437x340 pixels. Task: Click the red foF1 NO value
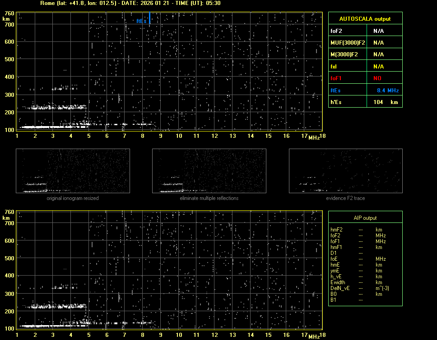point(378,78)
